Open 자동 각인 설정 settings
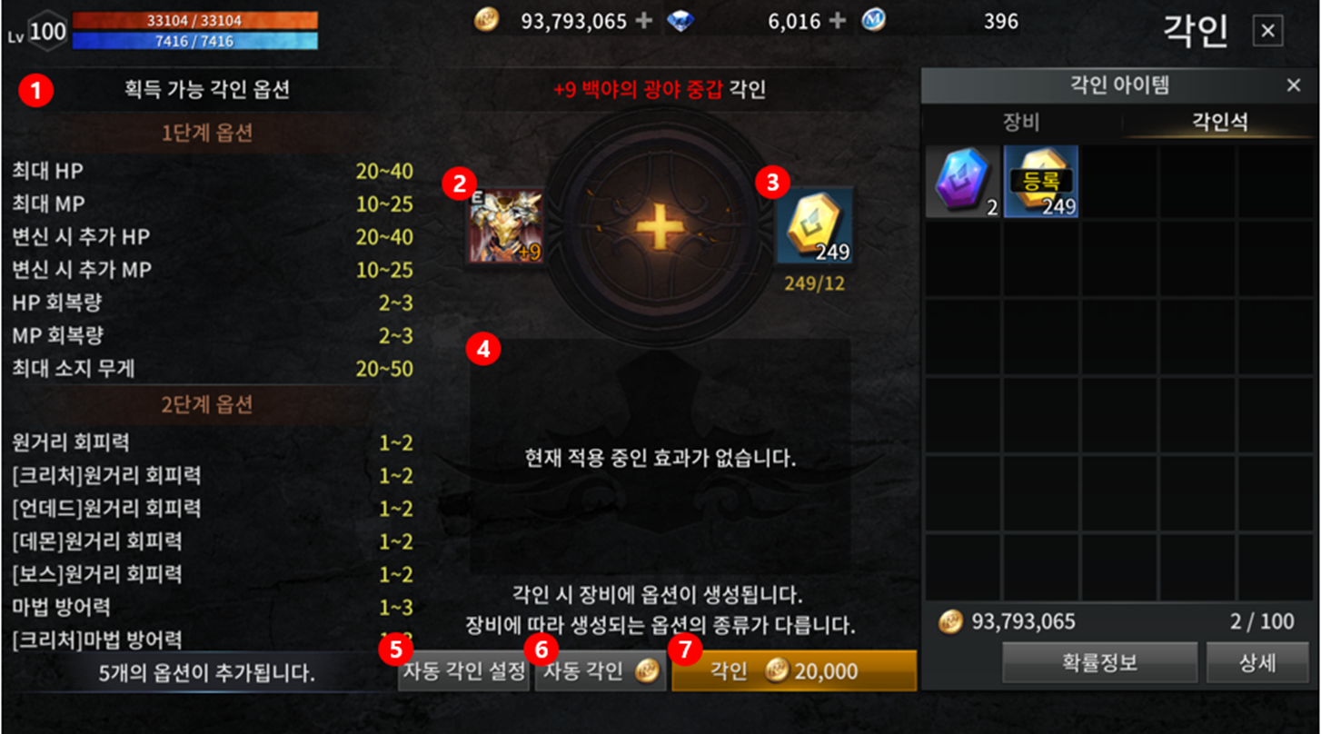1321x734 pixels. click(x=463, y=672)
